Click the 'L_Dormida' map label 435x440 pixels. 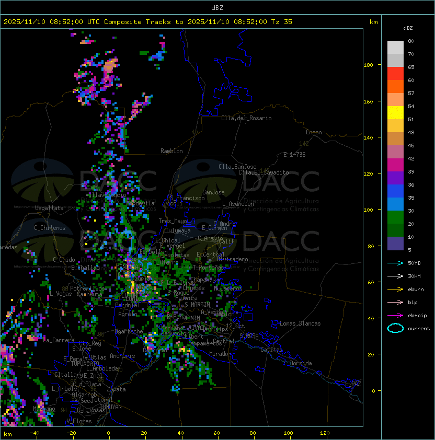coord(297,363)
